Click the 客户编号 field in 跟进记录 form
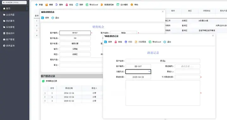This screenshot has width=227, height=120. pos(138,66)
